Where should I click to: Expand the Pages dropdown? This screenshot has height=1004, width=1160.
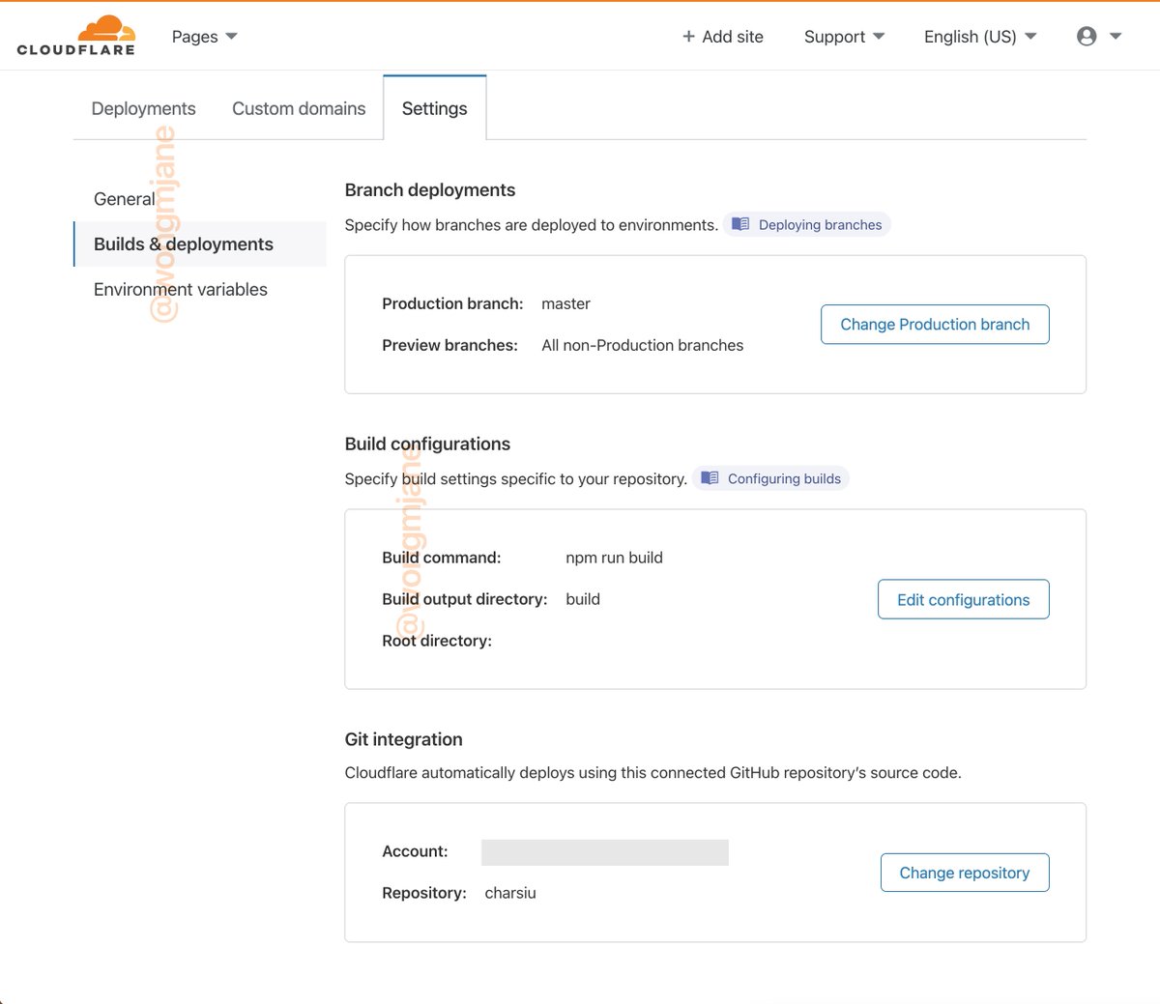(204, 36)
